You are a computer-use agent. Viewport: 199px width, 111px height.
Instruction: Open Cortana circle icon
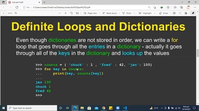(61, 108)
